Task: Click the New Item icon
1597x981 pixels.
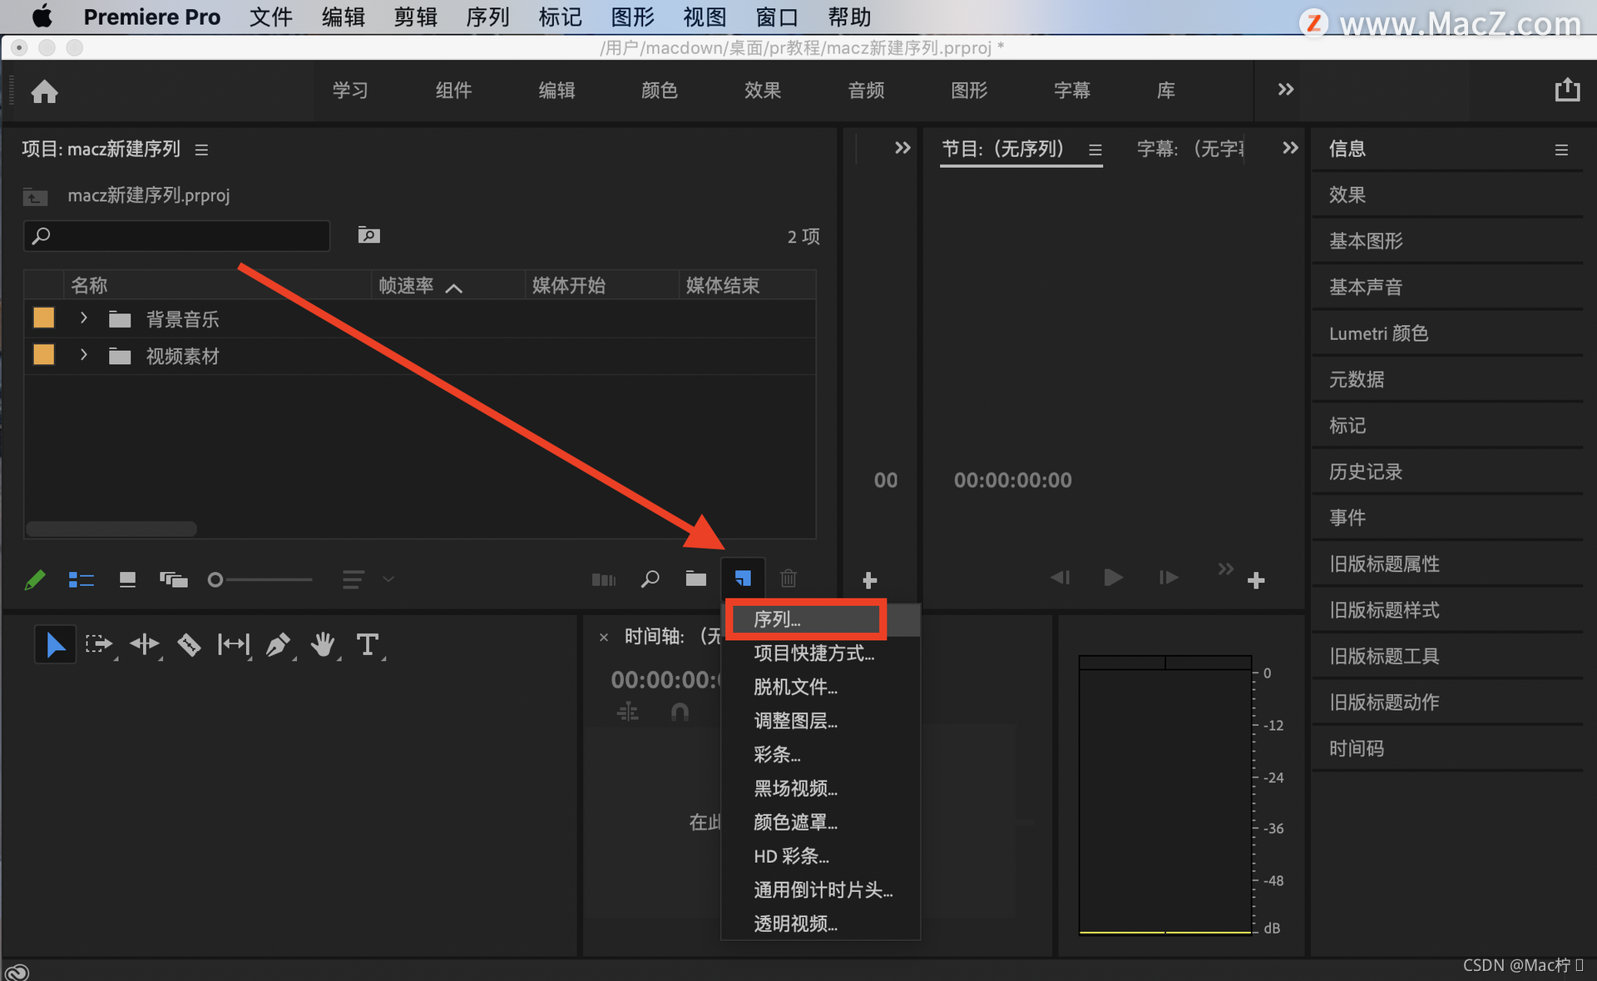Action: pyautogui.click(x=743, y=579)
